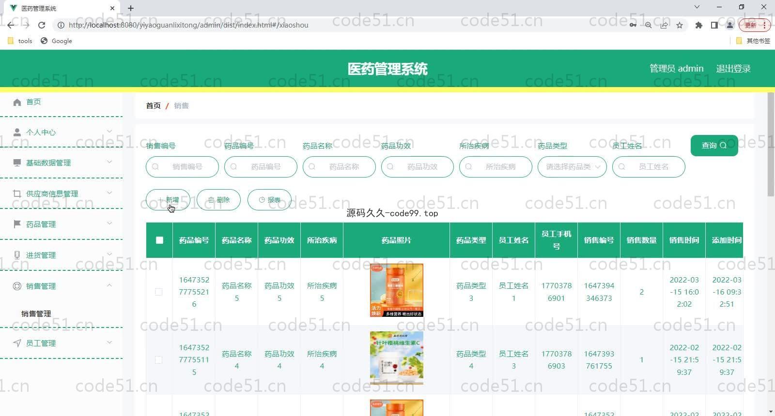Click the 药品编号 column header

194,240
